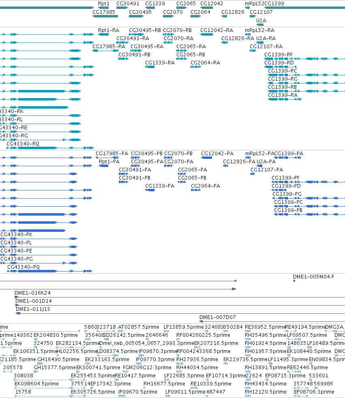The width and height of the screenshot is (345, 398).
Task: Select the CG12826-RA transcript label
Action: tap(238, 39)
